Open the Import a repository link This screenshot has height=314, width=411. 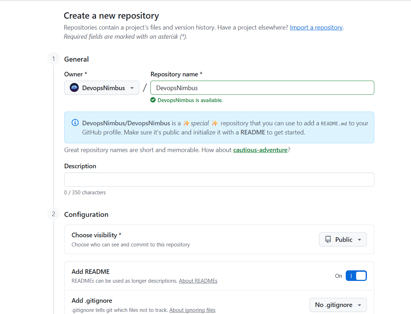[316, 27]
